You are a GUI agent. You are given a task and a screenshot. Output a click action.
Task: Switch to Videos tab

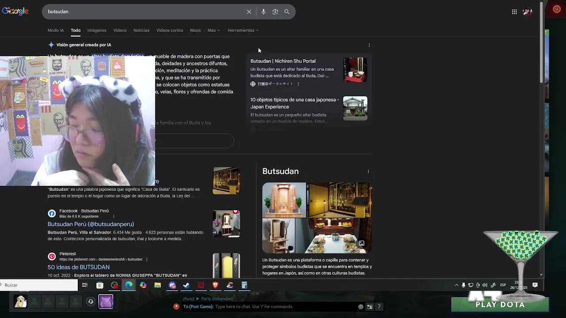coord(120,30)
